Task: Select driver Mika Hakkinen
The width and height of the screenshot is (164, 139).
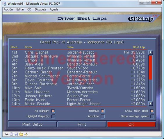Action: coord(37,92)
